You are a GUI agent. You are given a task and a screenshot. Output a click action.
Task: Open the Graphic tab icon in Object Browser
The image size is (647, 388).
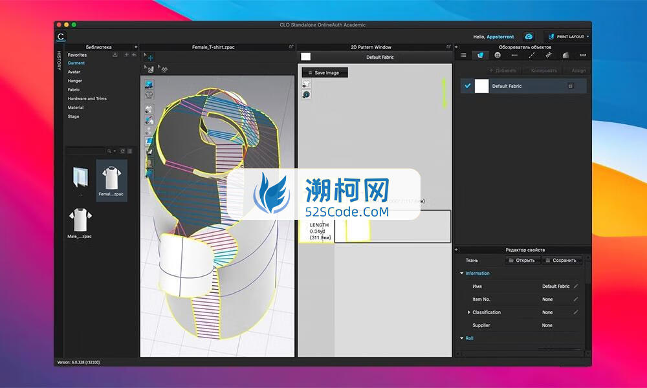coord(565,55)
